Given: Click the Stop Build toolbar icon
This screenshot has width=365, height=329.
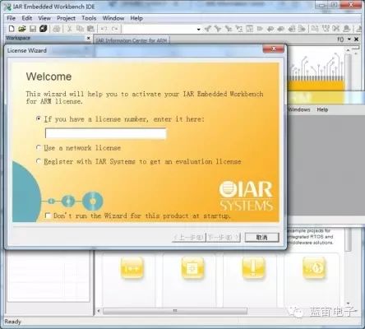Looking at the screenshot, I should coord(336,29).
